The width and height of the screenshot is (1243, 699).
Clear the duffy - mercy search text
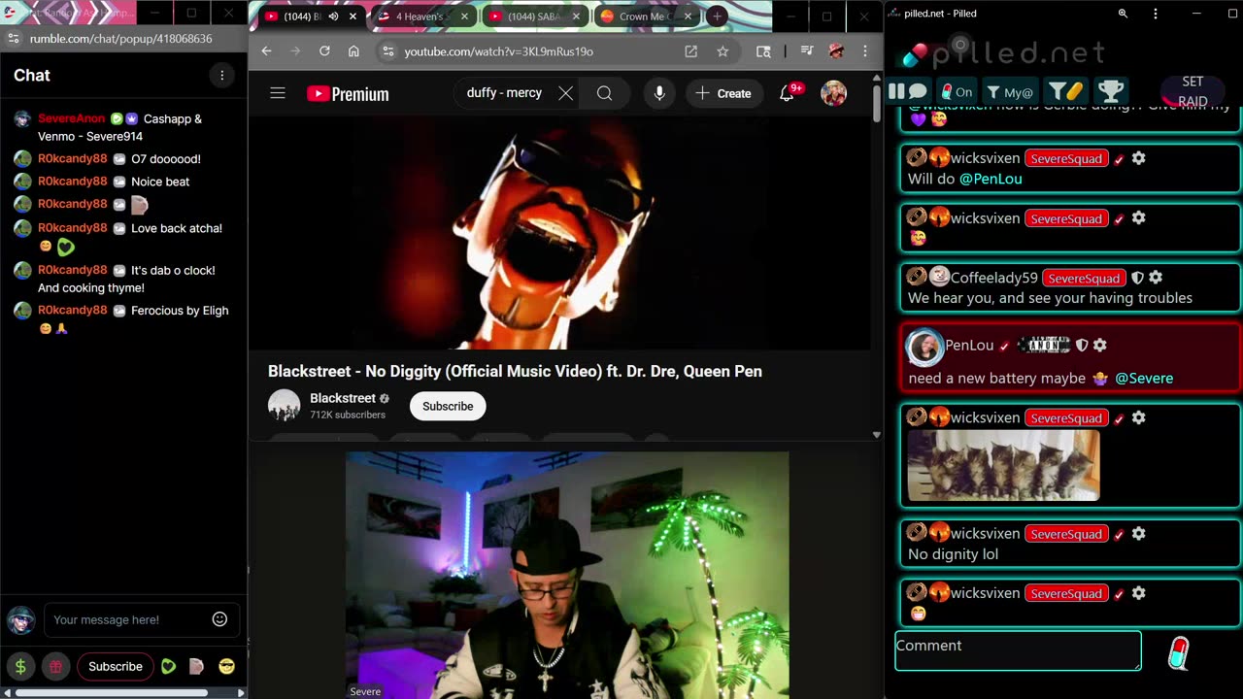(x=565, y=93)
